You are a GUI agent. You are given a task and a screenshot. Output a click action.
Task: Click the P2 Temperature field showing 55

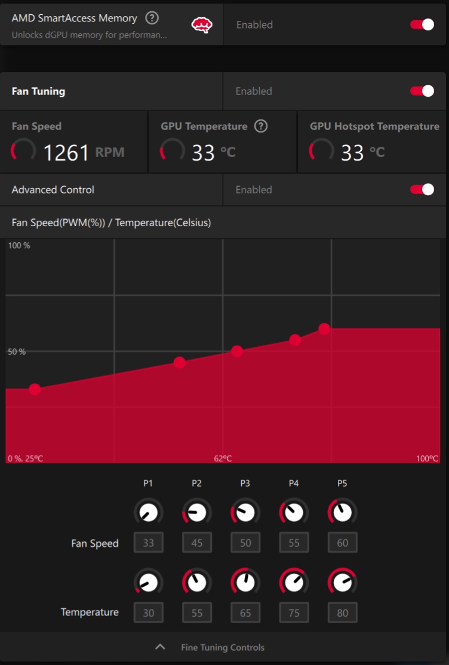pyautogui.click(x=197, y=612)
